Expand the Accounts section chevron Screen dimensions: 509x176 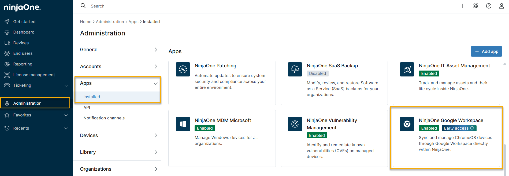point(156,67)
